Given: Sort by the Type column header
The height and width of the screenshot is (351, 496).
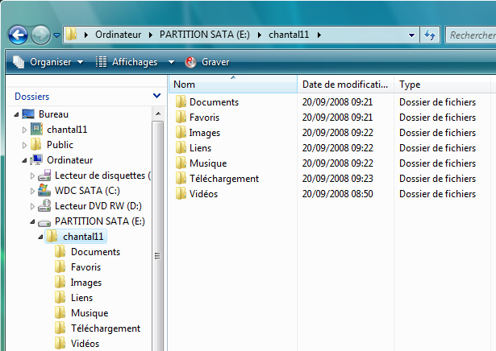Looking at the screenshot, I should pos(442,85).
